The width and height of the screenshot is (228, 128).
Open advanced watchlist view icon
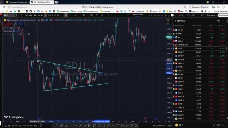click(218, 21)
